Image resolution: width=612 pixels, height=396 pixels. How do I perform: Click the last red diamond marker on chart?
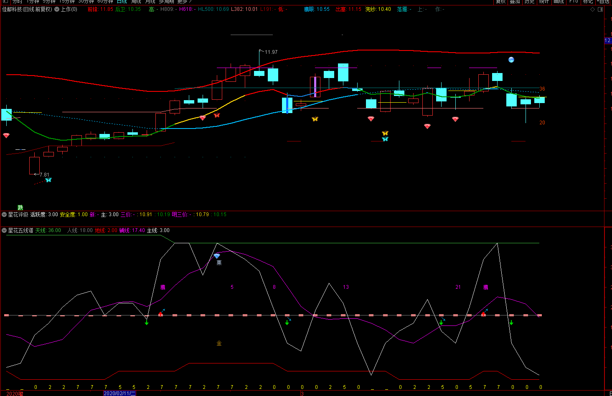click(455, 119)
